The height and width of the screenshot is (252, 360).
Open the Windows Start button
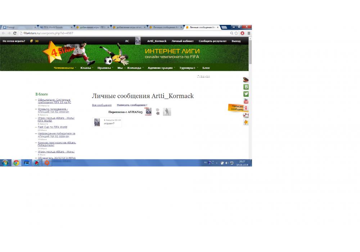[5, 163]
